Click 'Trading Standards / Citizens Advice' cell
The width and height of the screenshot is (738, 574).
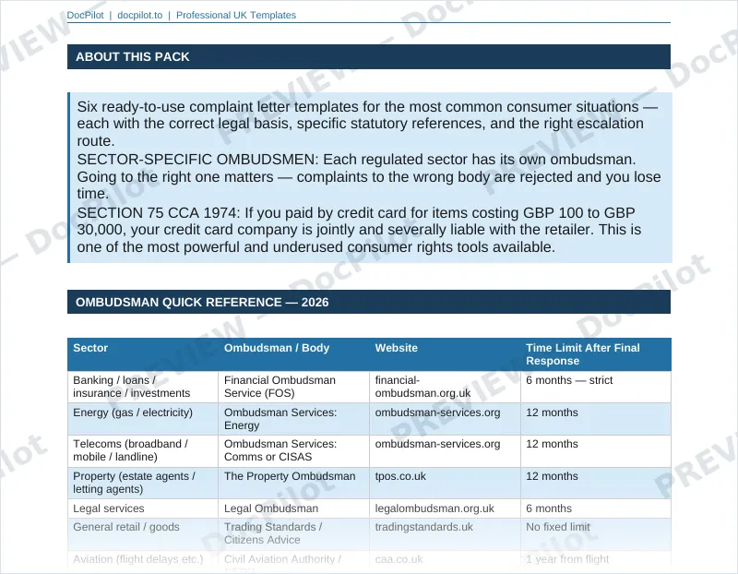[x=293, y=534]
